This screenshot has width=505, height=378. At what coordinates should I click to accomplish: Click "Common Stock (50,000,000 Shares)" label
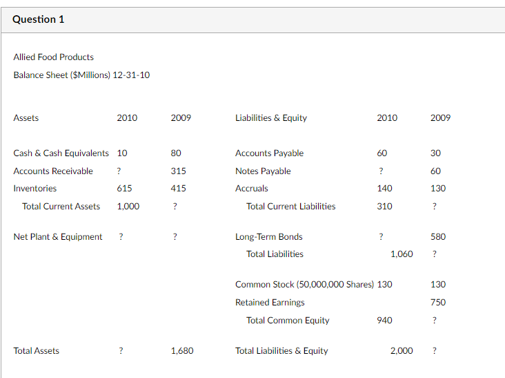(304, 285)
